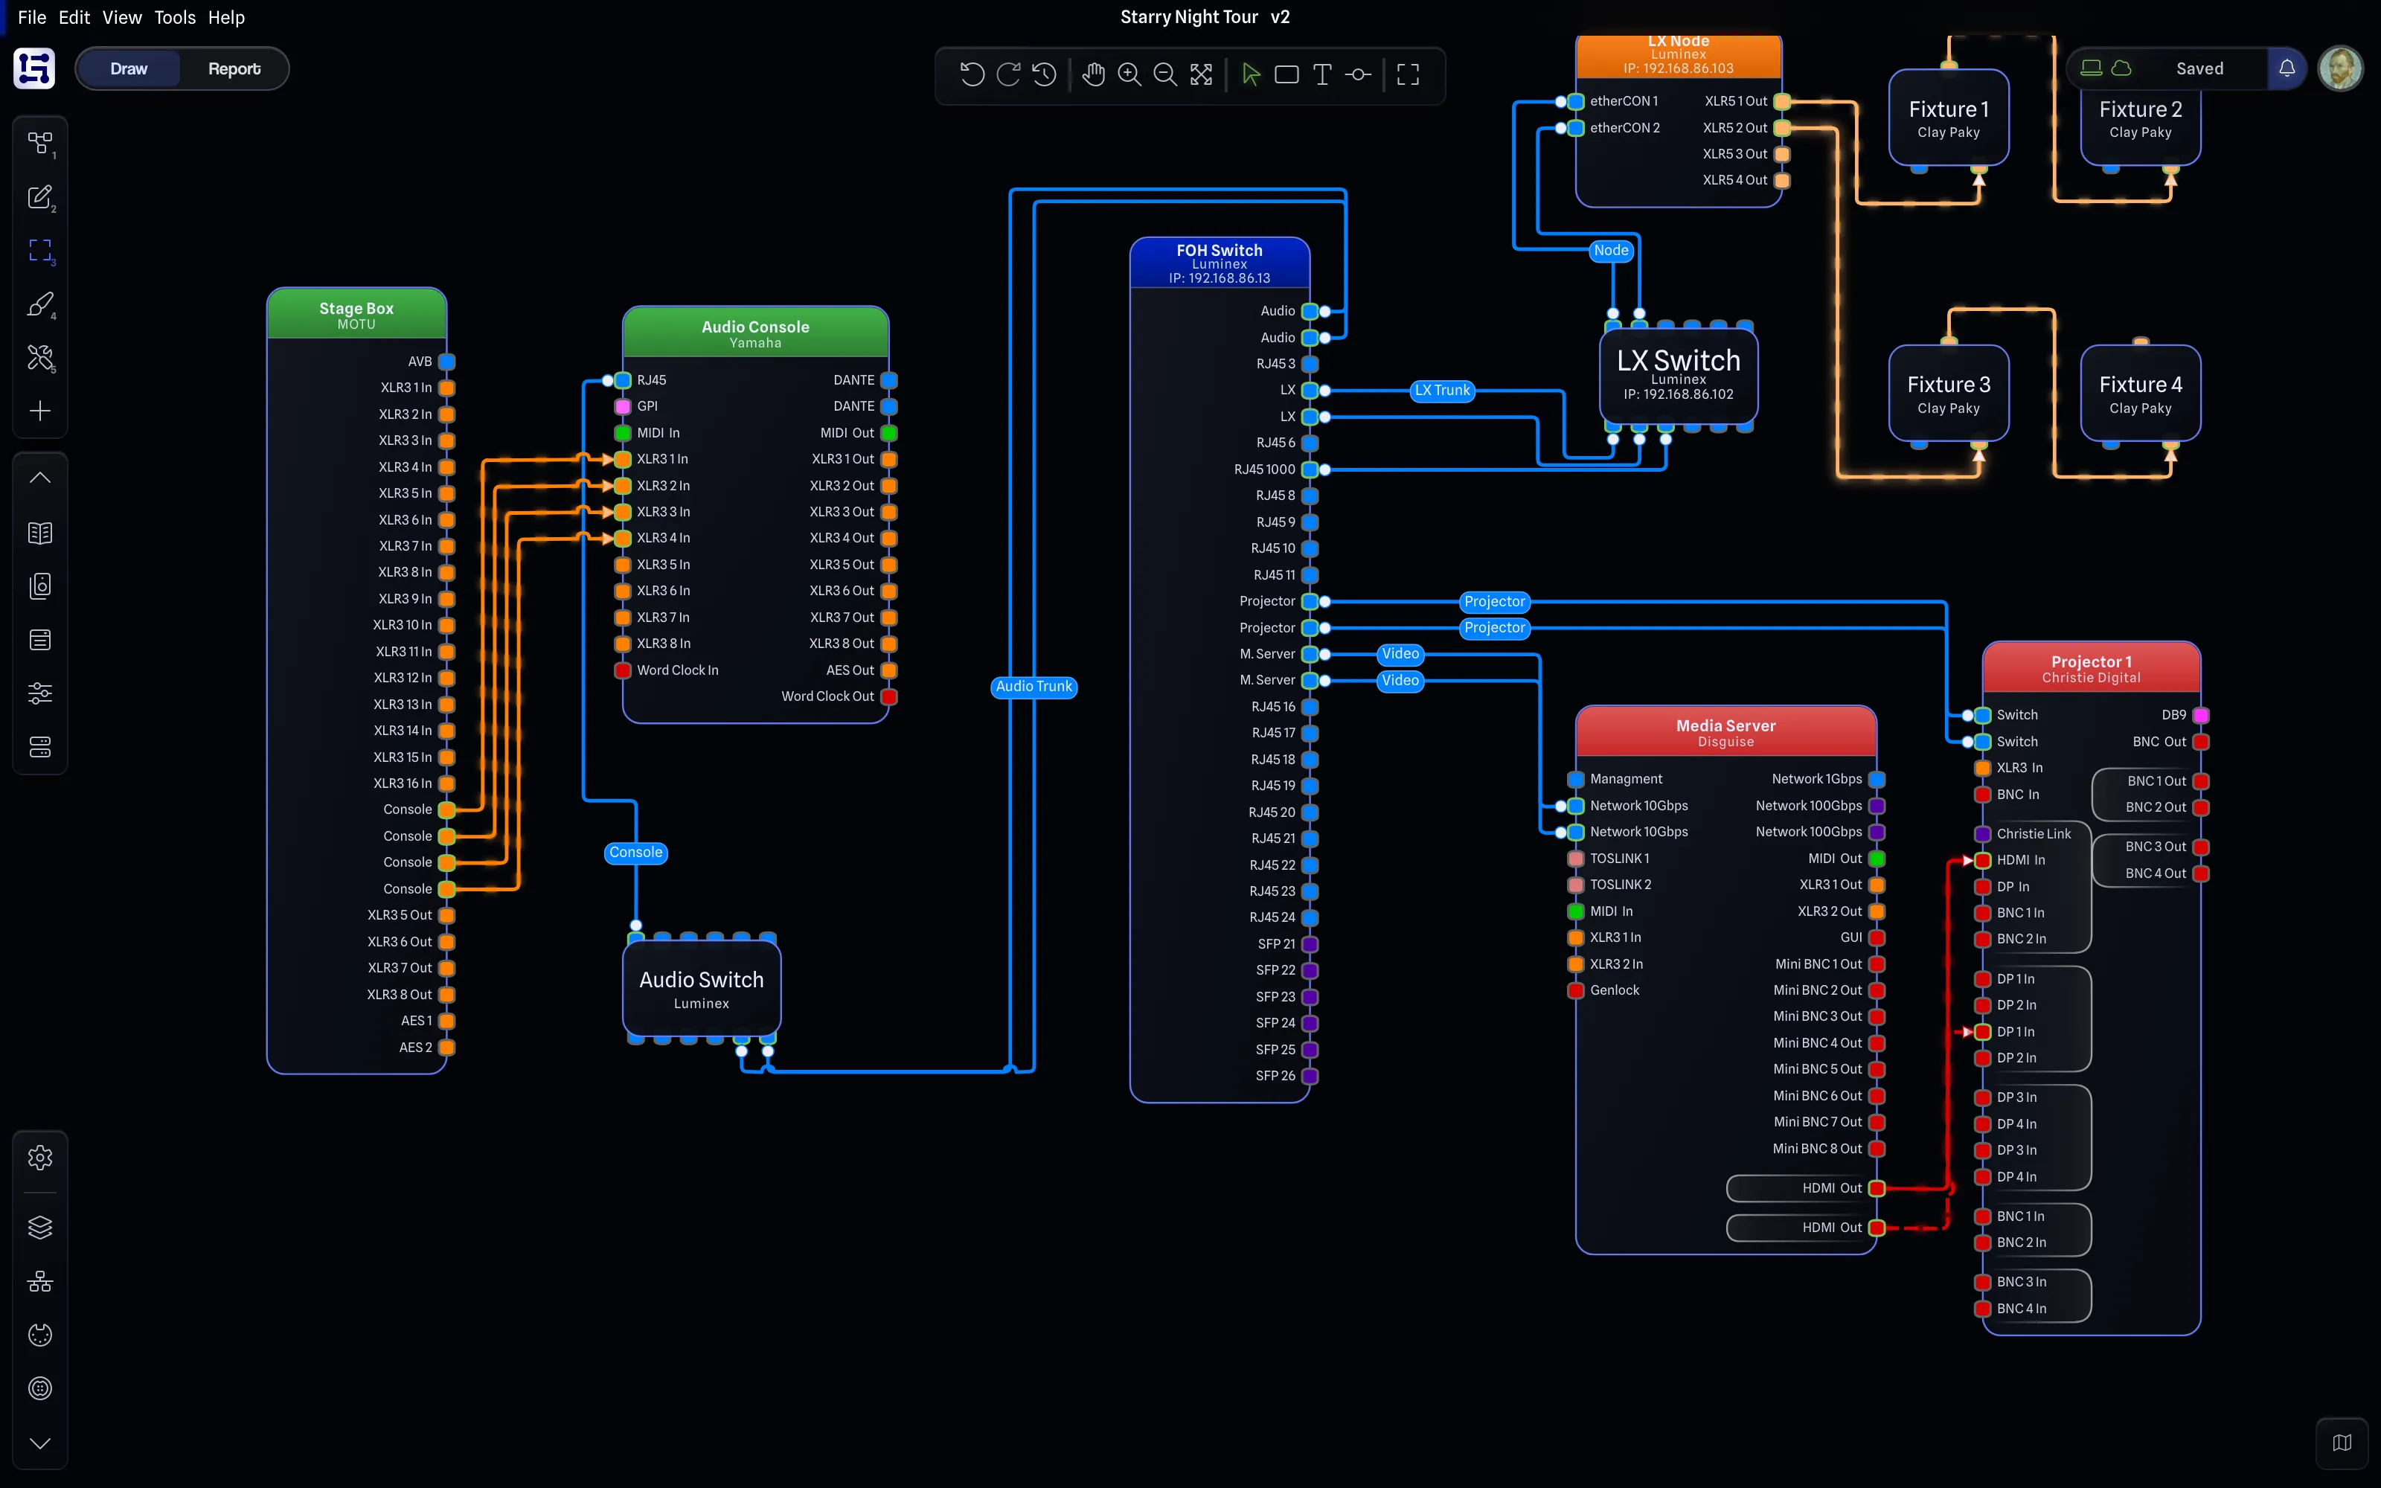The height and width of the screenshot is (1488, 2381).
Task: Click the zoom-to-fit icon
Action: (x=1202, y=75)
